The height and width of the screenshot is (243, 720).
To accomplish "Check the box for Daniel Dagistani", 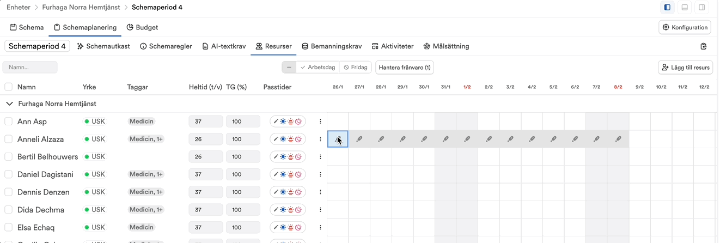I will click(8, 174).
